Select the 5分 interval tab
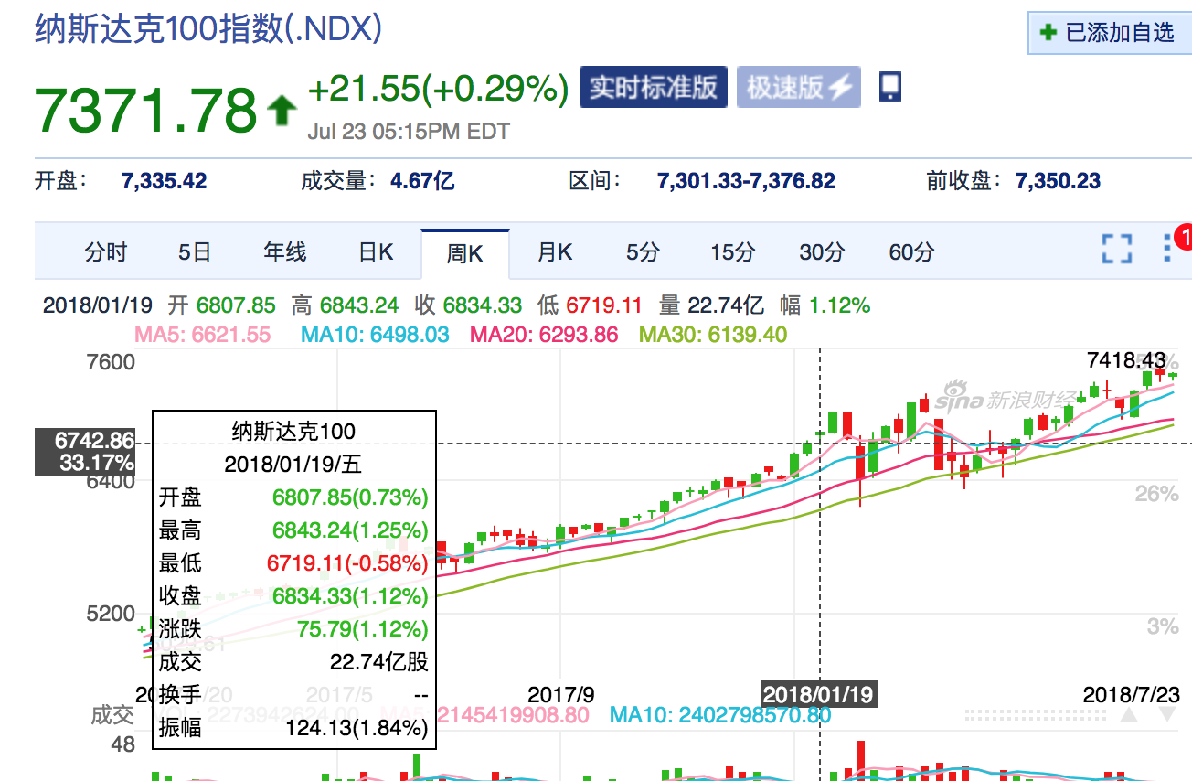 [x=643, y=252]
